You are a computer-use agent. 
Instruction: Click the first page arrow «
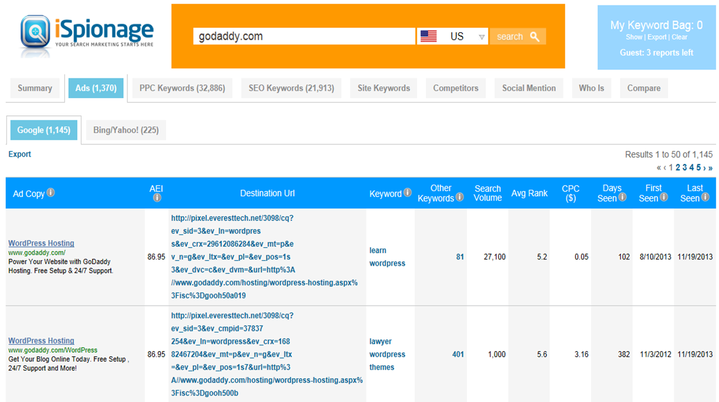pos(659,168)
